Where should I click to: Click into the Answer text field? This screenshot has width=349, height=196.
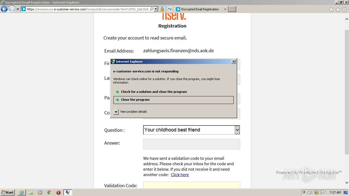[191, 144]
